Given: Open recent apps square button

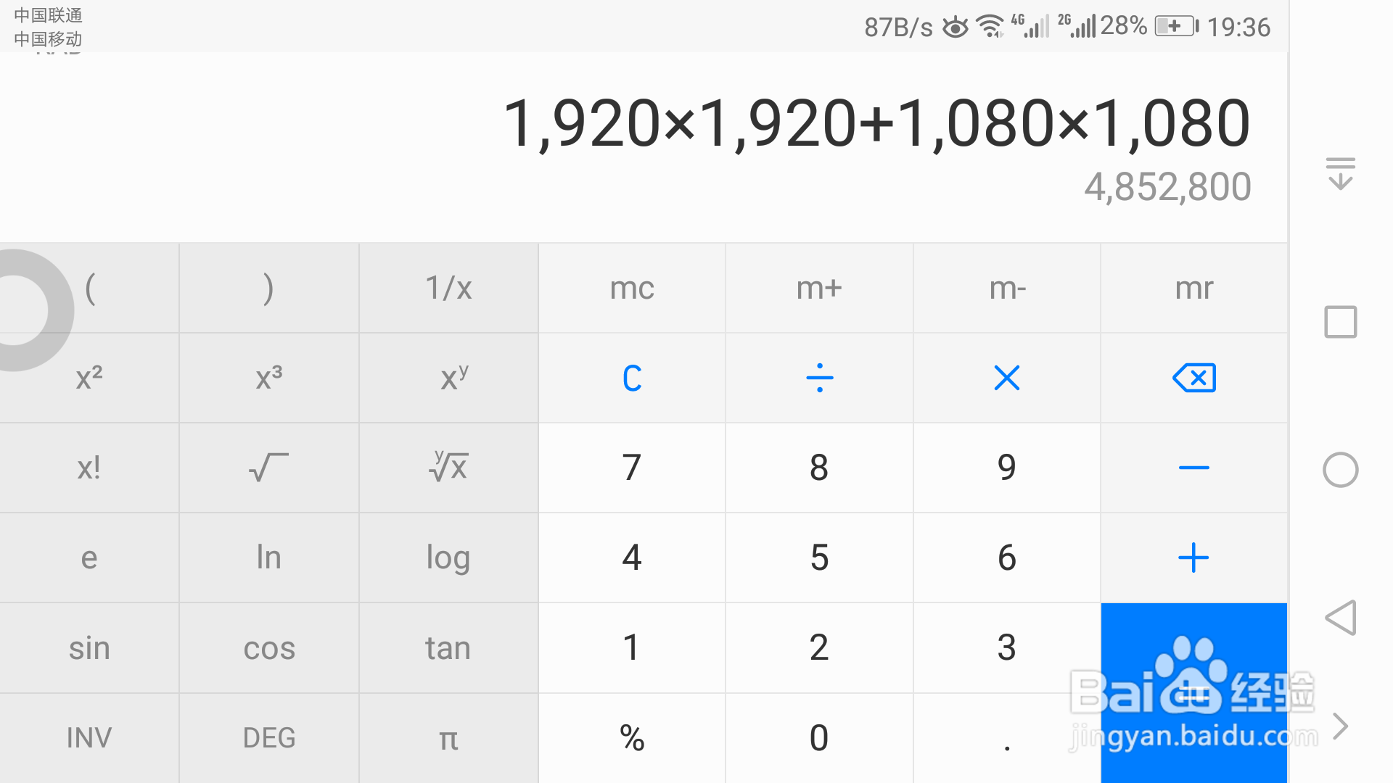Looking at the screenshot, I should click(1340, 322).
